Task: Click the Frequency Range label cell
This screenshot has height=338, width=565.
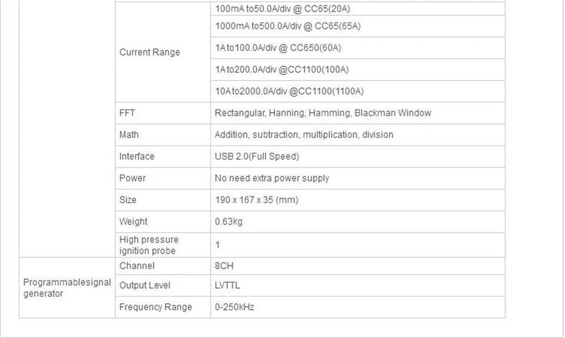Action: click(x=163, y=307)
